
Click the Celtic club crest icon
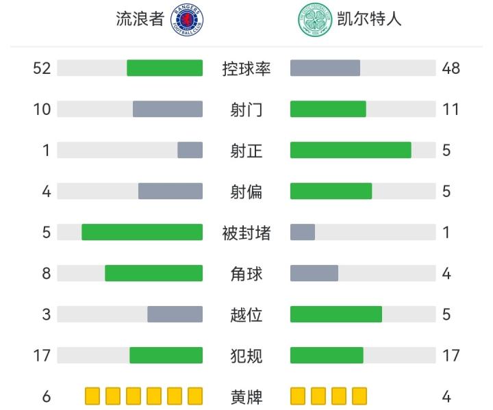[314, 20]
